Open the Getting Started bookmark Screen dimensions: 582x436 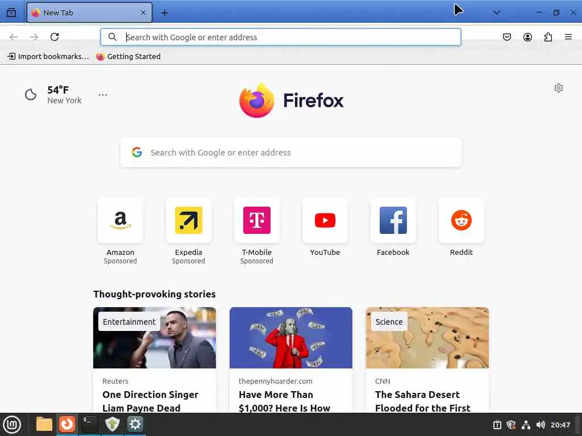pos(128,56)
